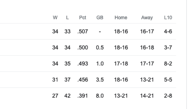The height and width of the screenshot is (109, 195).
Task: Click the L column header
Action: tap(67, 17)
